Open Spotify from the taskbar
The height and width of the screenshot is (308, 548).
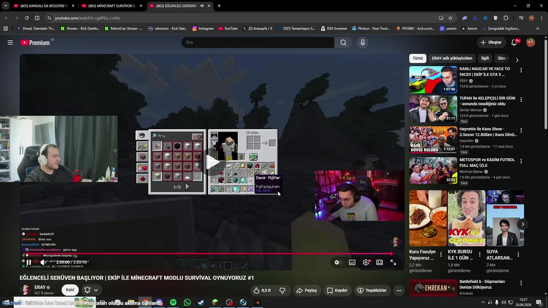173,302
